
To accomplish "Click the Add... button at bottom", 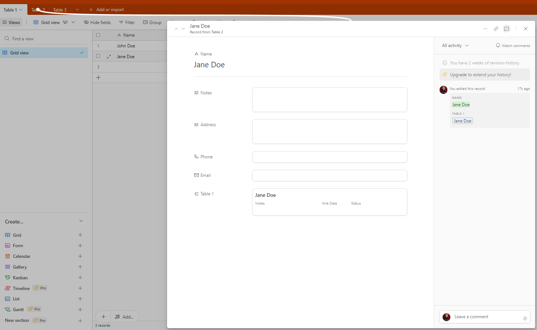I will coord(124,317).
